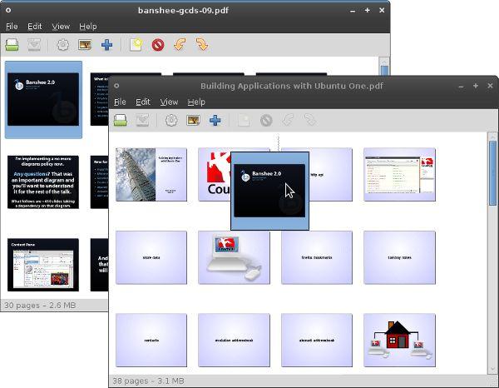Click the Save icon in banshee-gcds-09.pdf window
Image resolution: width=499 pixels, height=388 pixels.
click(34, 45)
